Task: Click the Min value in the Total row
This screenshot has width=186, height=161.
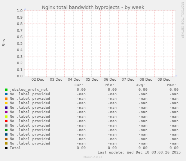Action: [112, 148]
